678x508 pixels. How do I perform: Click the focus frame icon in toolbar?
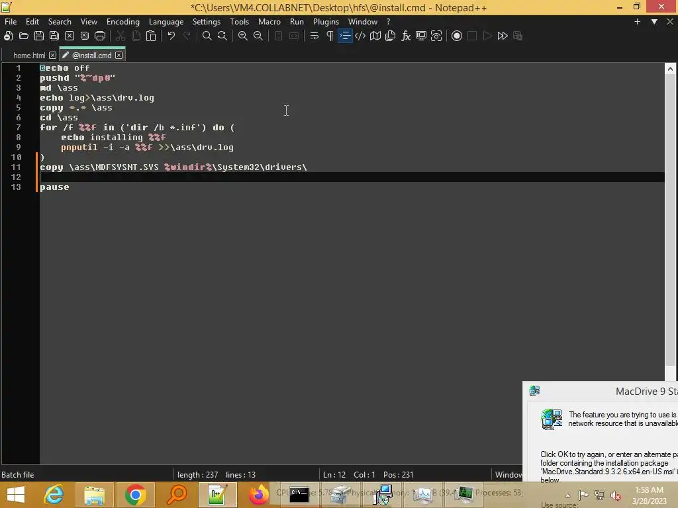click(x=436, y=36)
